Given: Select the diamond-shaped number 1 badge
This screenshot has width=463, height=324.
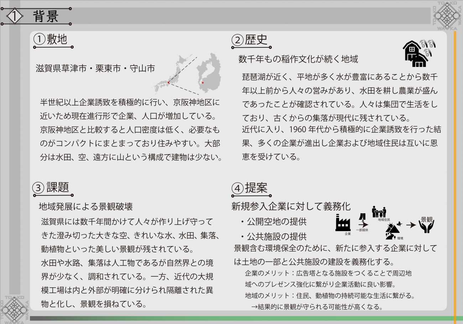Looking at the screenshot, I should (x=14, y=16).
